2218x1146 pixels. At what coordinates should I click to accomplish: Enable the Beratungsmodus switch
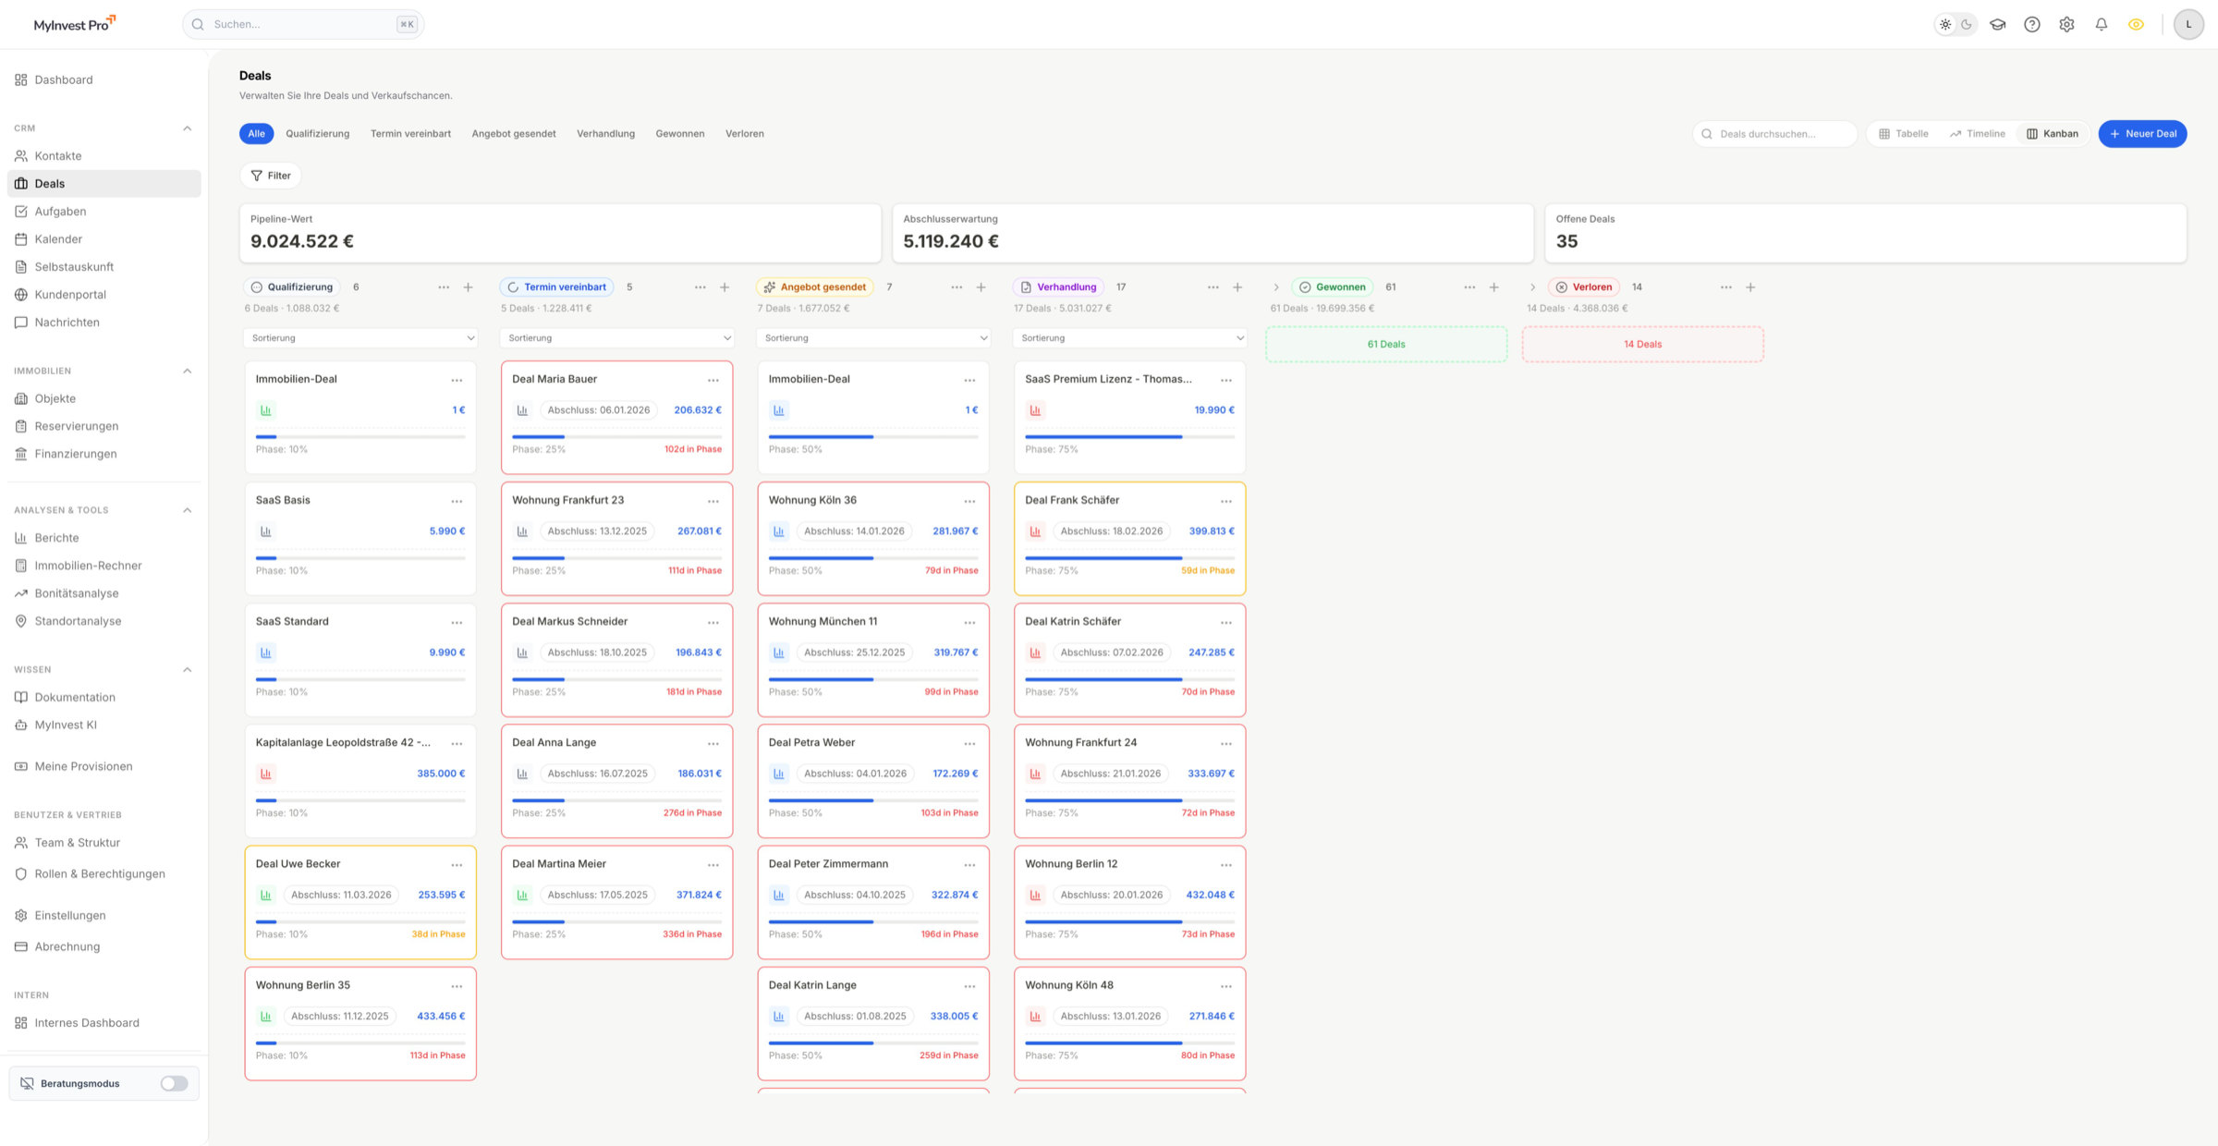pyautogui.click(x=173, y=1082)
